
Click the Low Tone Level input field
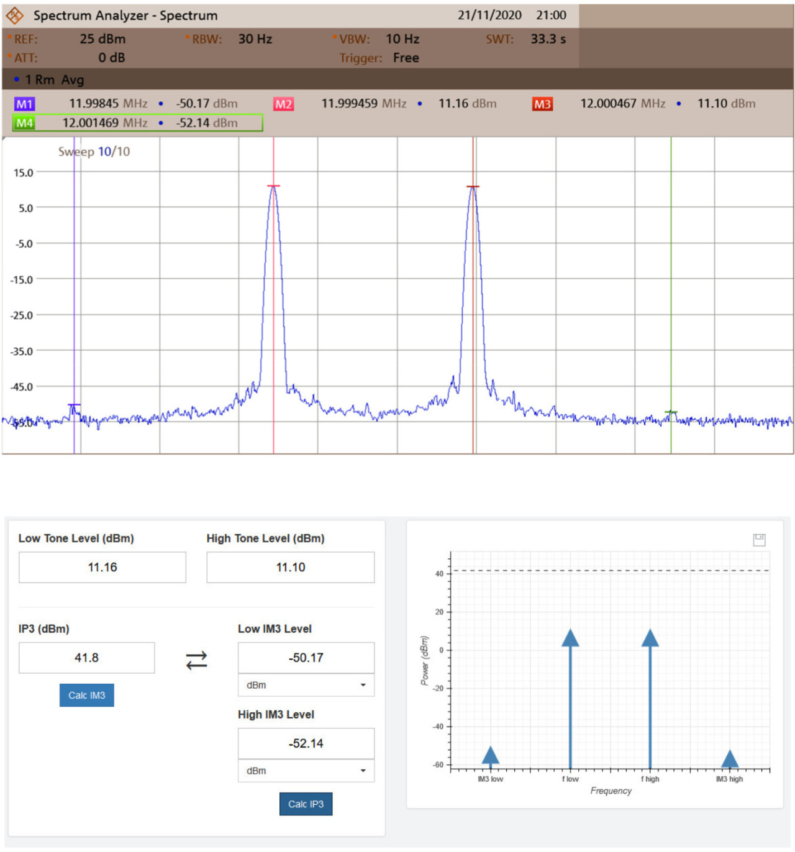click(x=102, y=567)
